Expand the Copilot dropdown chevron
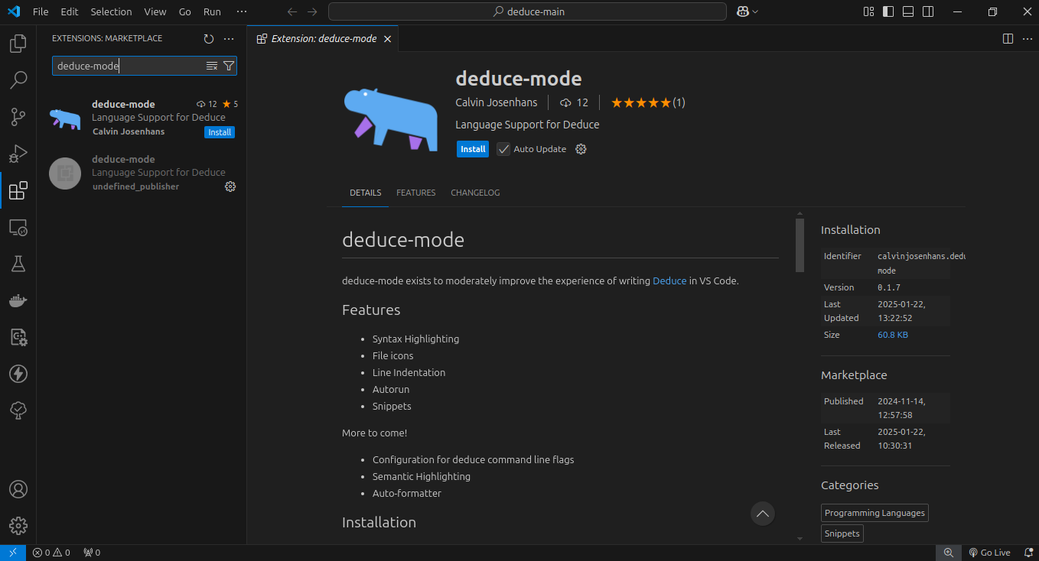This screenshot has height=561, width=1039. point(755,11)
